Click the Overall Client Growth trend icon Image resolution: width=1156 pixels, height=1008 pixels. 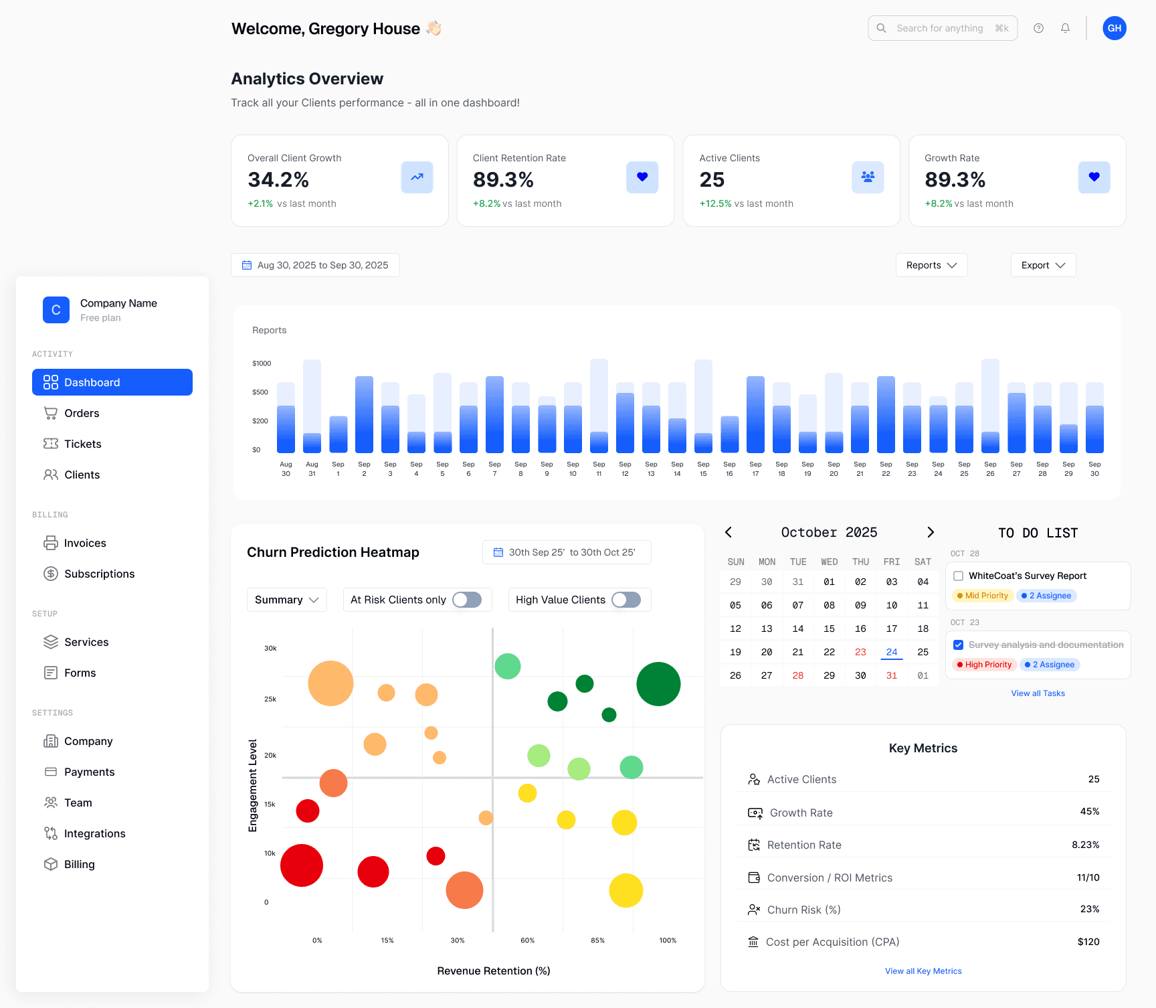[417, 177]
